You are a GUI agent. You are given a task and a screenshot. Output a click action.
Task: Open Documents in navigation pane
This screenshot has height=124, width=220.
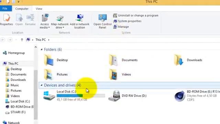click(16, 74)
